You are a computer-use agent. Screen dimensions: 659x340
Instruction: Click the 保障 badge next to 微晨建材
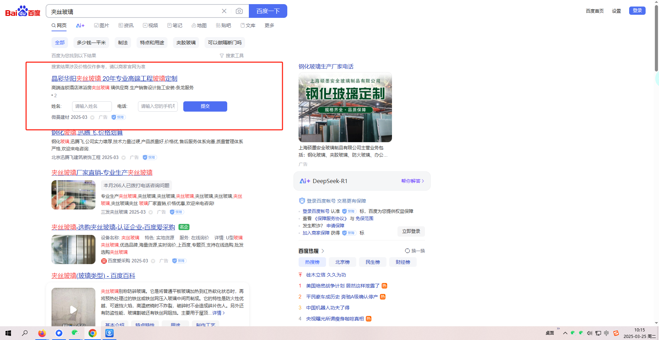[119, 117]
